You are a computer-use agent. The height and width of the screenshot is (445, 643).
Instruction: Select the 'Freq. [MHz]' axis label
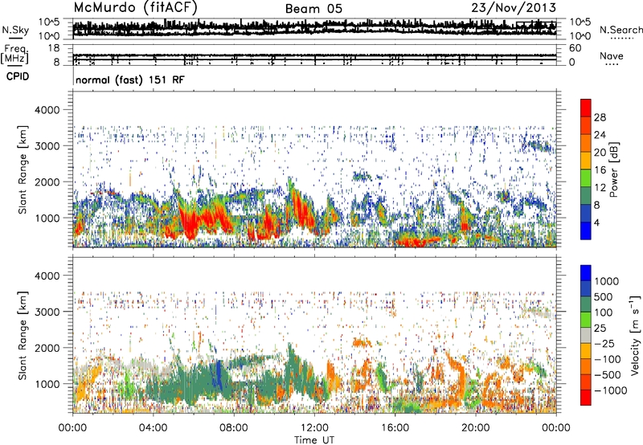[14, 55]
